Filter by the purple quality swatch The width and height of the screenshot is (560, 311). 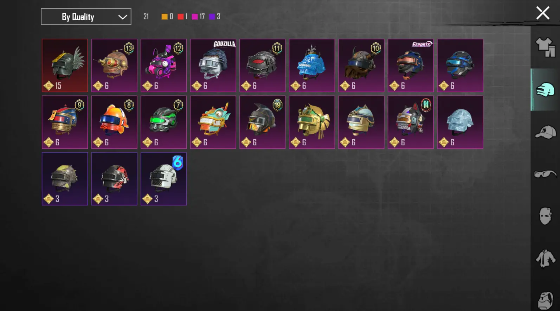click(x=212, y=17)
